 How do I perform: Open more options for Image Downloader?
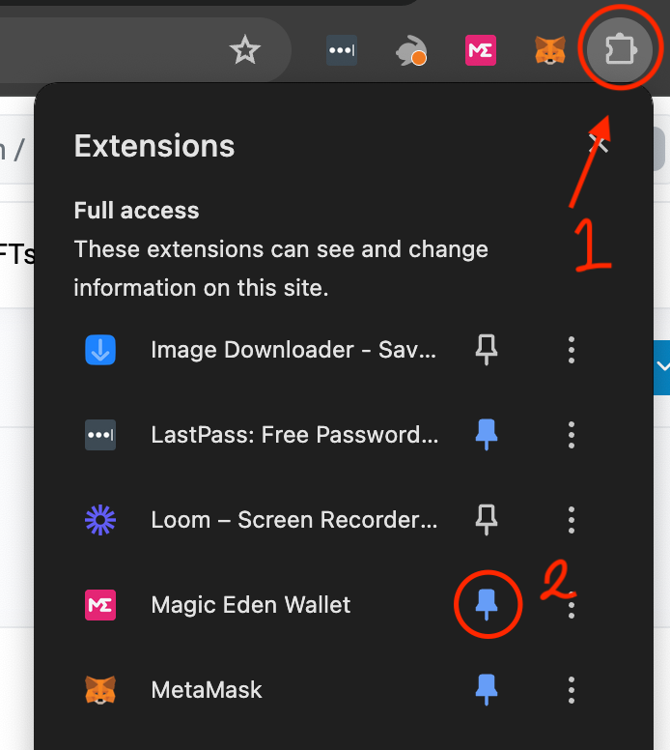point(572,350)
